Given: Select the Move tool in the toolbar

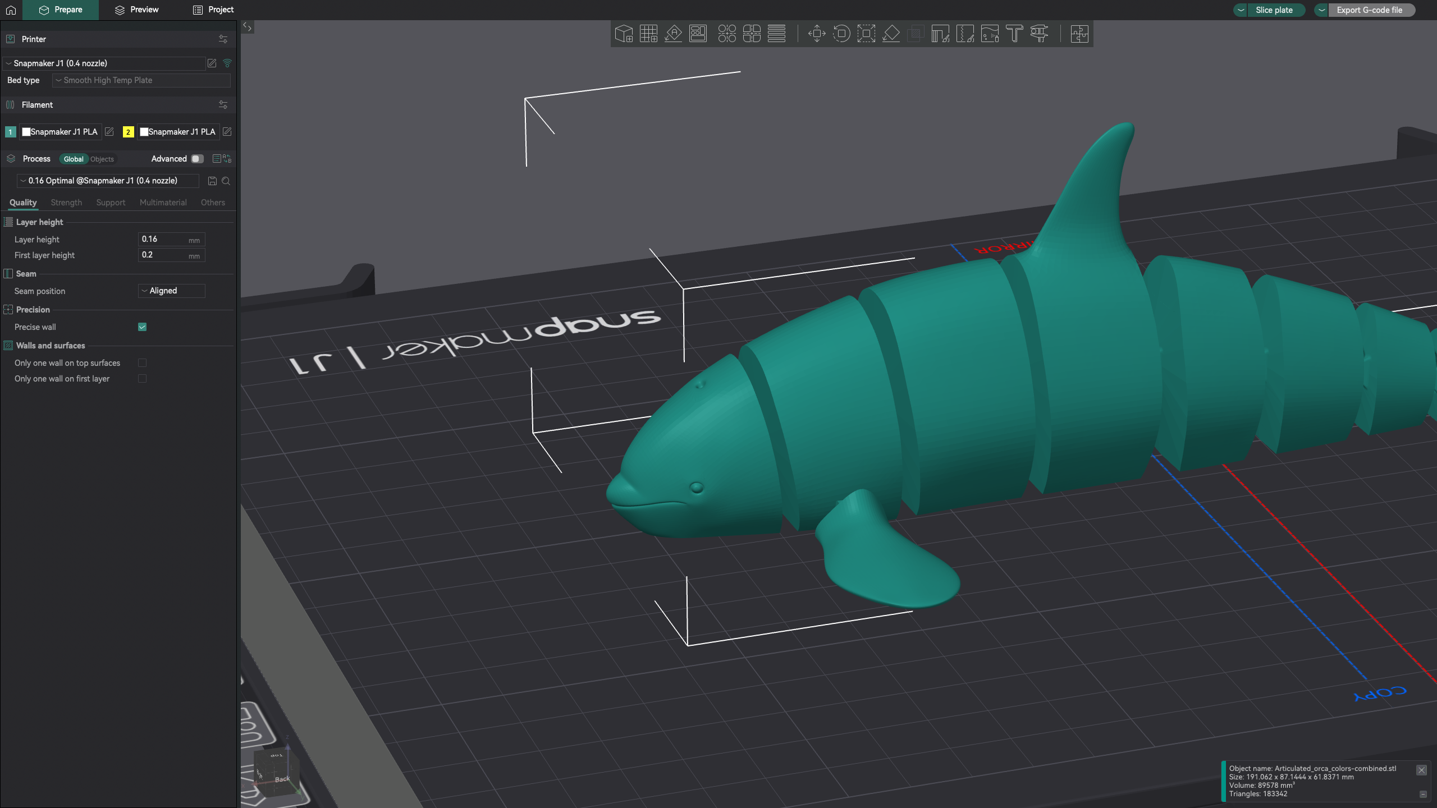Looking at the screenshot, I should (816, 34).
